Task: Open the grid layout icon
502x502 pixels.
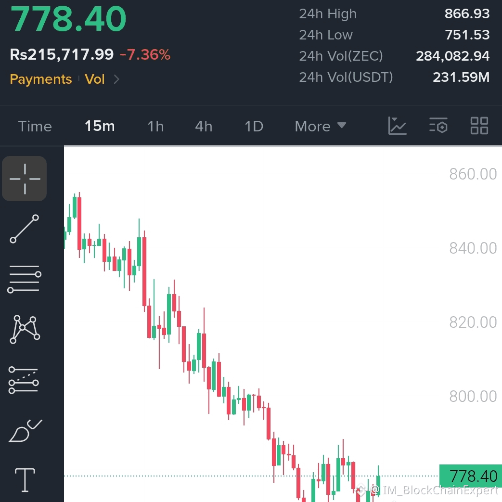Action: (x=479, y=125)
